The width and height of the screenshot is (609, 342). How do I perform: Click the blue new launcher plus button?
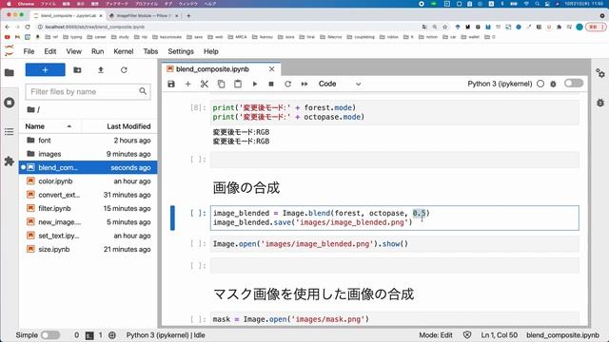click(x=45, y=69)
